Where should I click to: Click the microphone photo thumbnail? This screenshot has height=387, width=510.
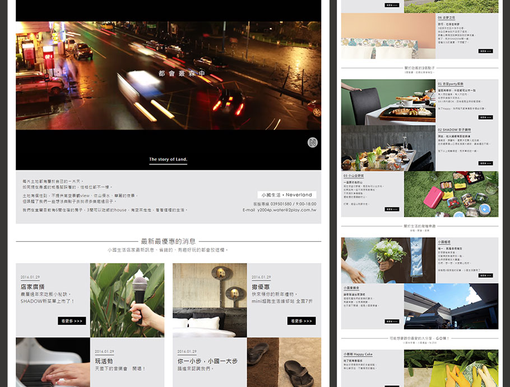click(127, 300)
